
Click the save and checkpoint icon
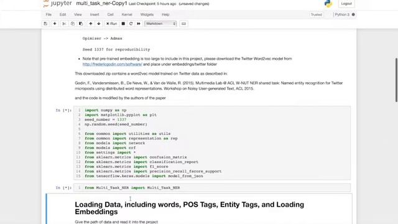point(45,24)
